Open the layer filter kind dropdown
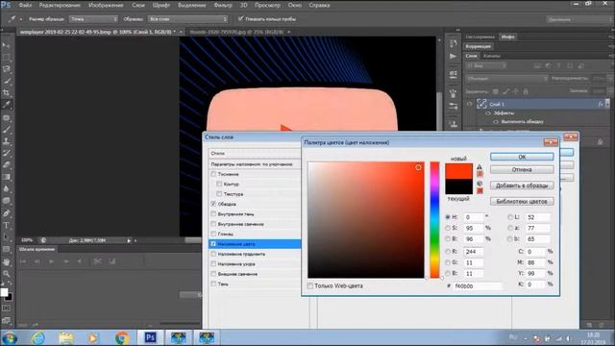 point(486,66)
